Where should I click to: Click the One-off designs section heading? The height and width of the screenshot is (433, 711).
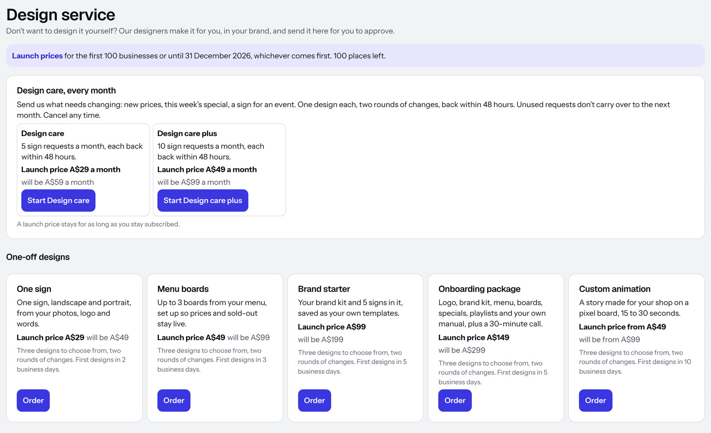coord(38,257)
